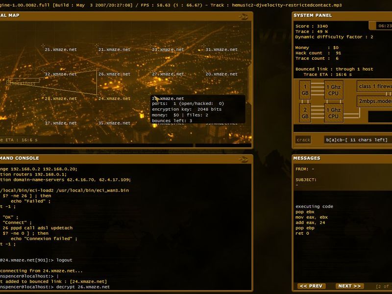Click the arrow icon on Map panel header
This screenshot has width=392, height=294.
(x=243, y=17)
